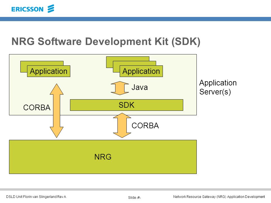Select the CORBA label beside long arrow
This screenshot has width=271, height=203.
point(37,107)
